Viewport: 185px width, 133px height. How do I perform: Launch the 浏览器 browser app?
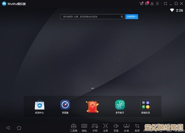point(65,105)
